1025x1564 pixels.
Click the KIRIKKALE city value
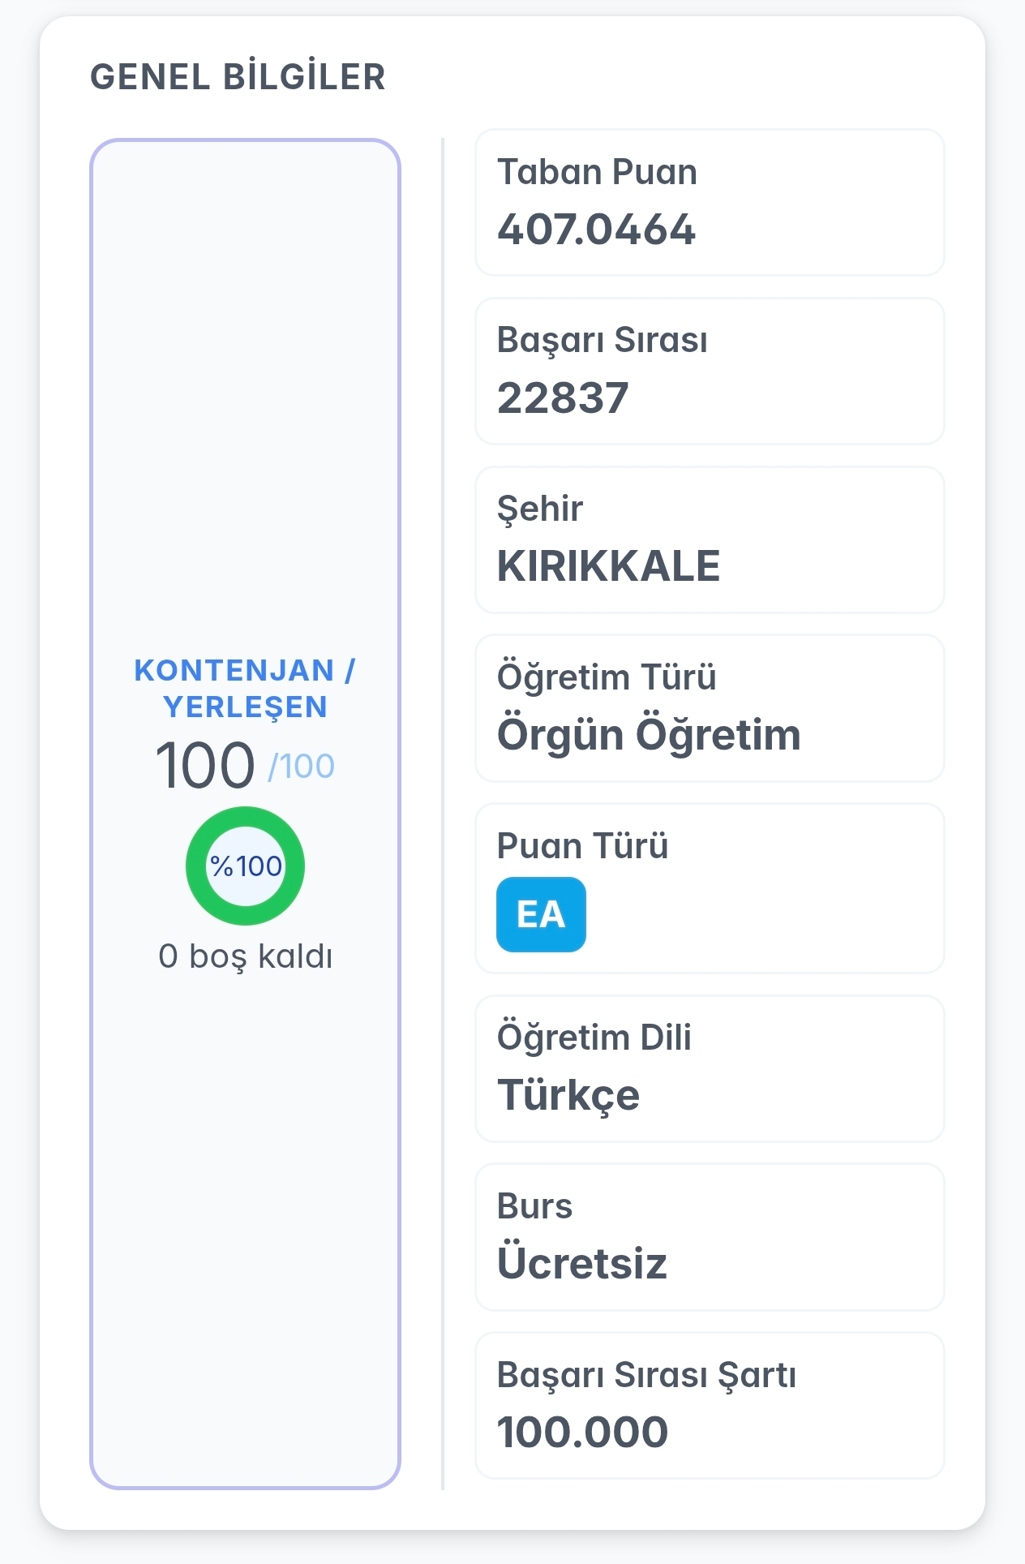(608, 566)
